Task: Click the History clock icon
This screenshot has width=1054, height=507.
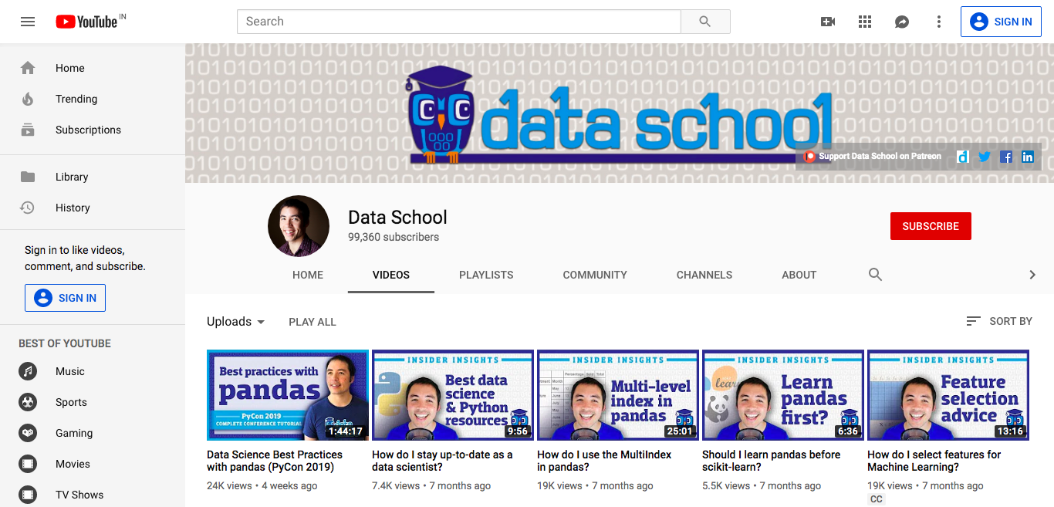Action: [28, 208]
